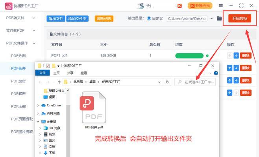
Task: Open the 文件 tab in File Explorer
Action: coord(43,73)
